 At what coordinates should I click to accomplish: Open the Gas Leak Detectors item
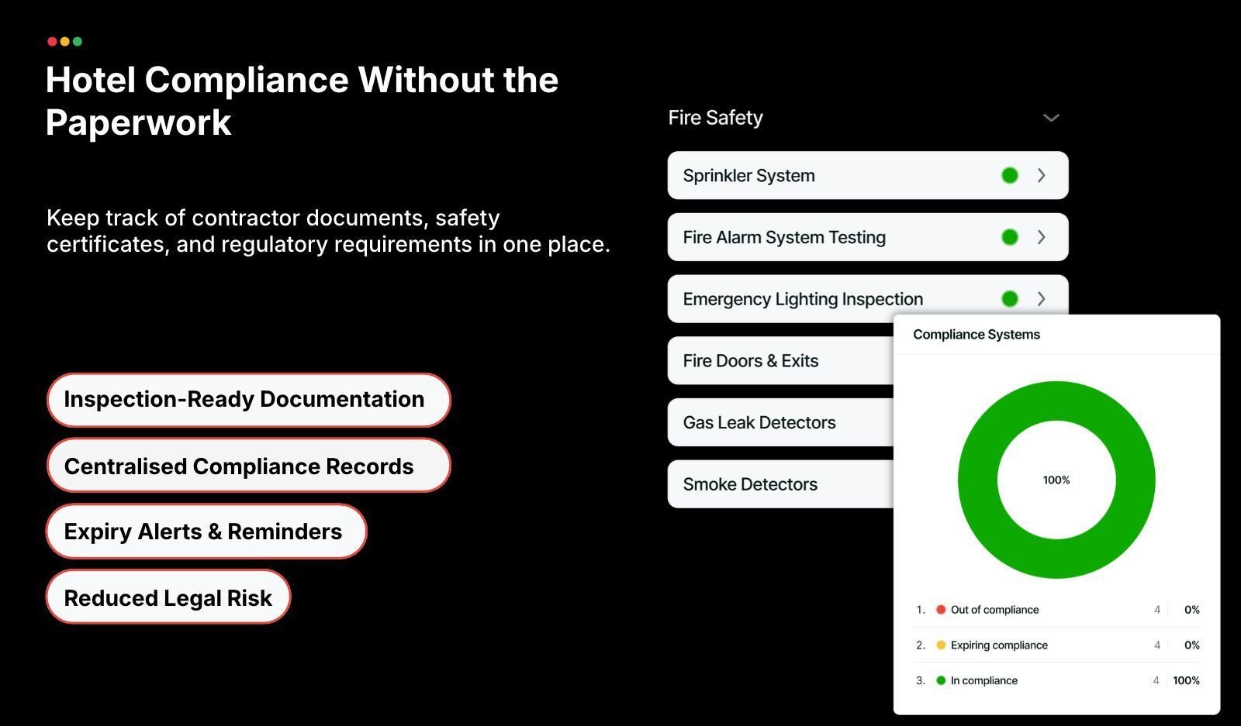[780, 422]
